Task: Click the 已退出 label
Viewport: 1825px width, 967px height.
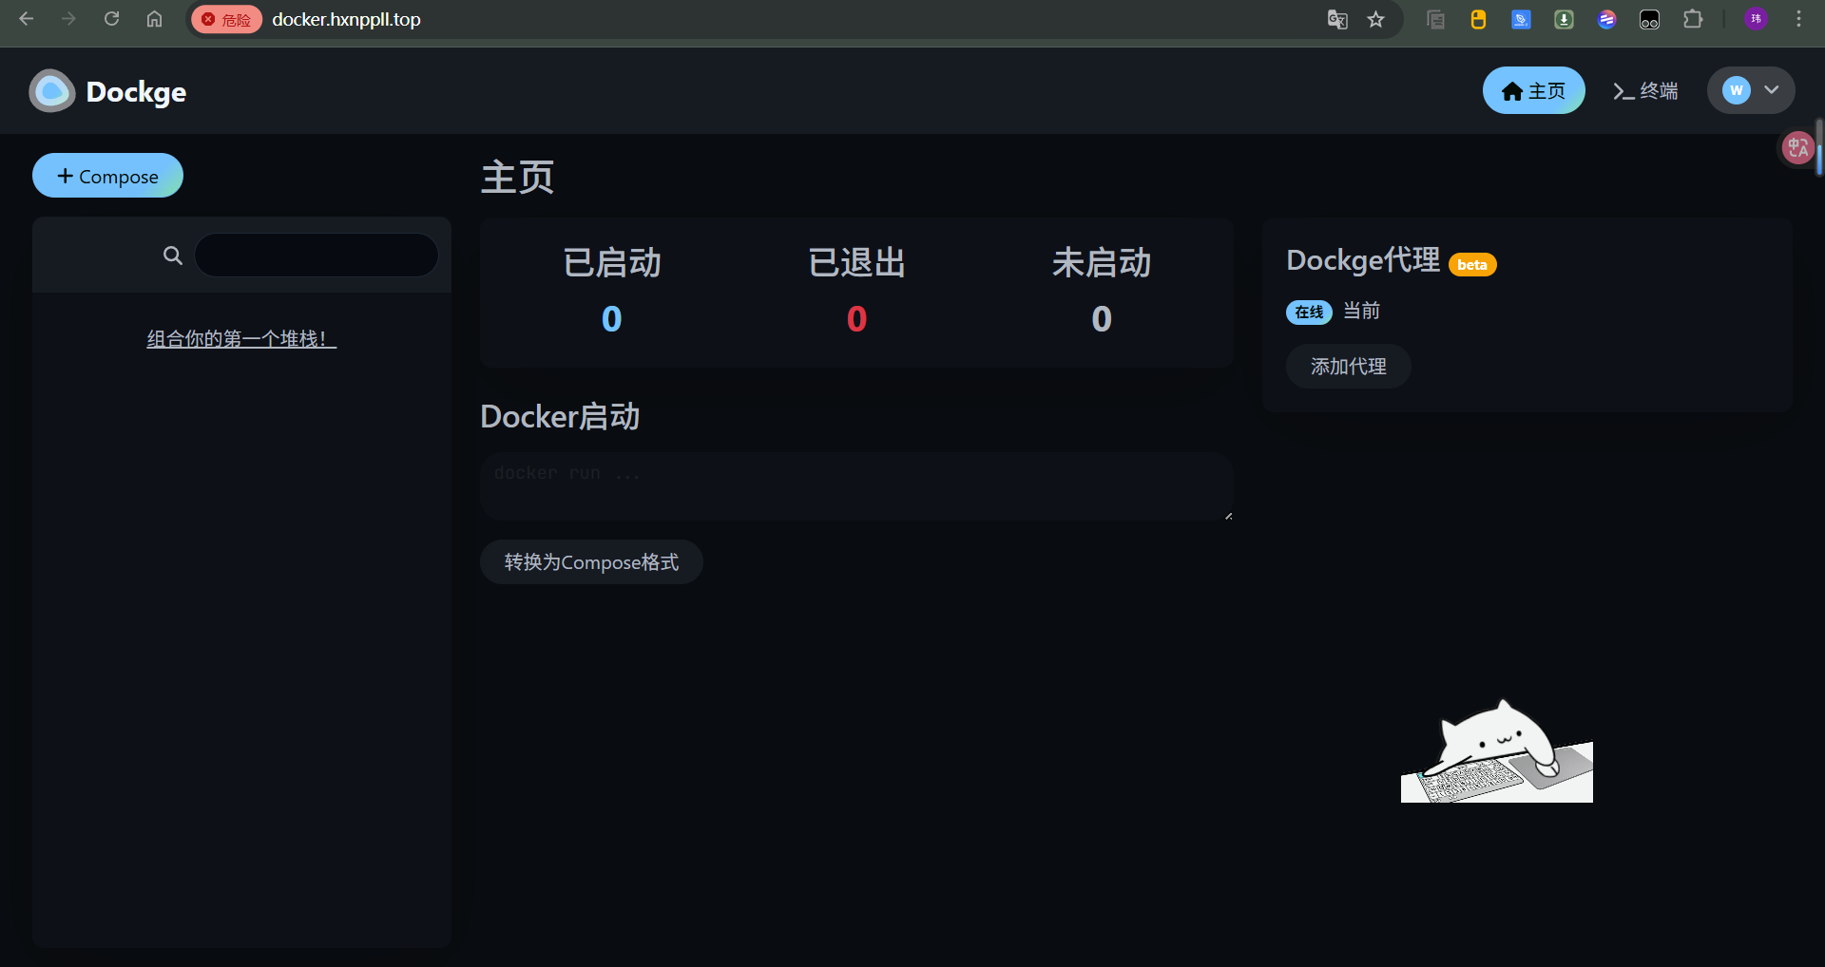Action: [856, 263]
